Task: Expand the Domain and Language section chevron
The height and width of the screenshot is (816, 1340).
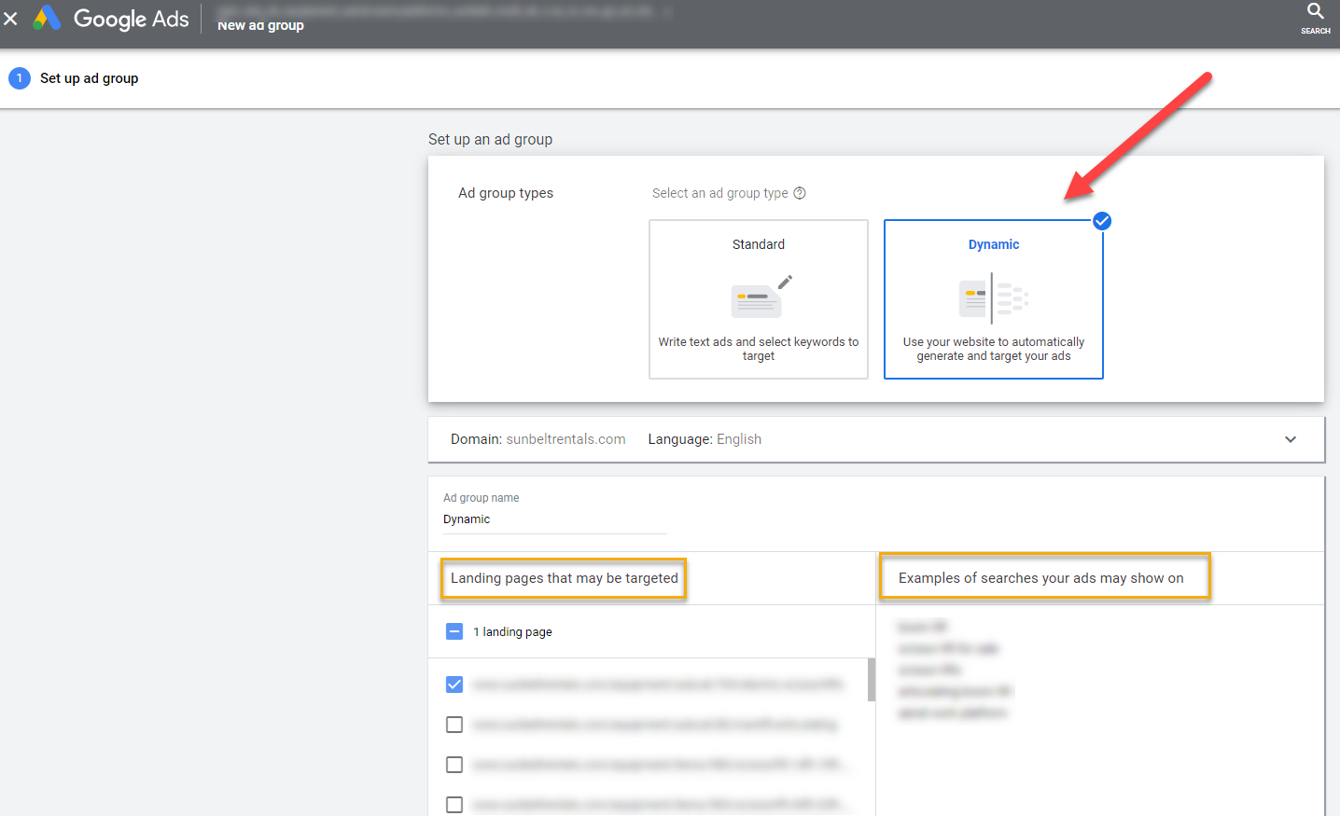Action: [x=1291, y=439]
